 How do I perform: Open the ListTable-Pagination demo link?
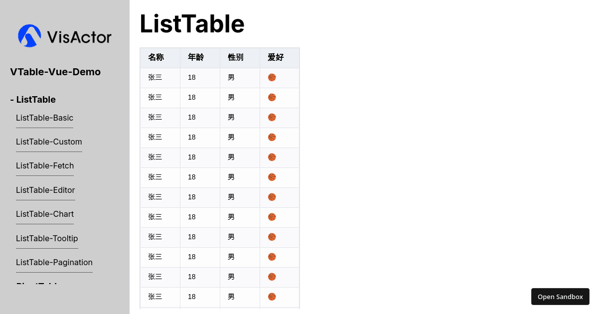point(54,262)
